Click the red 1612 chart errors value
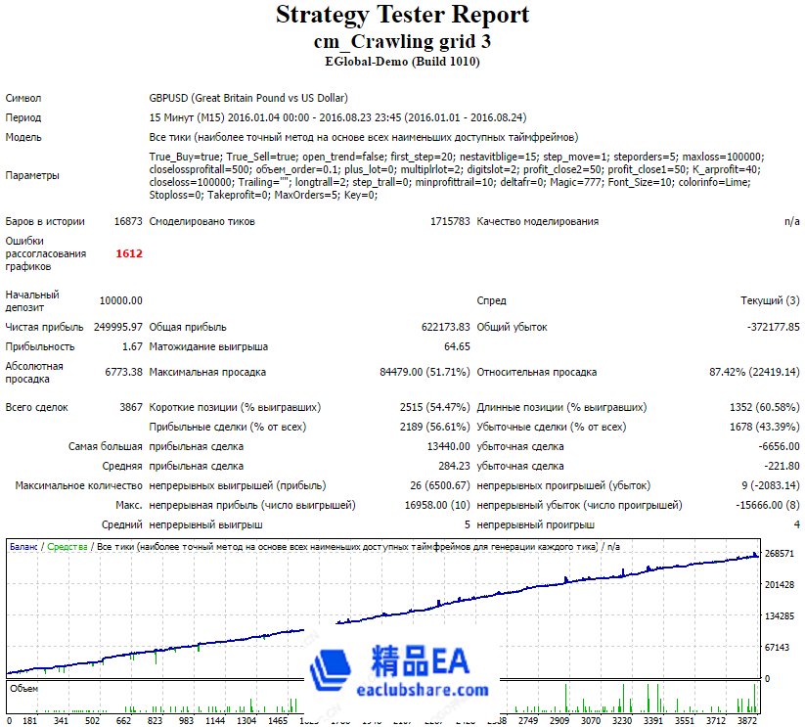This screenshot has width=805, height=727. pyautogui.click(x=128, y=253)
